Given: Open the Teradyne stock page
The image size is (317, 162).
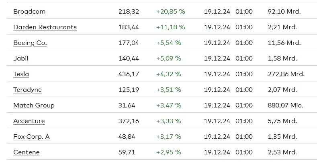Looking at the screenshot, I should click(27, 89).
